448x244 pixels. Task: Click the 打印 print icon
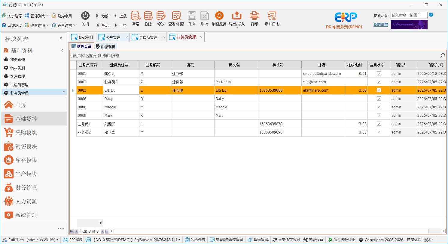click(254, 16)
